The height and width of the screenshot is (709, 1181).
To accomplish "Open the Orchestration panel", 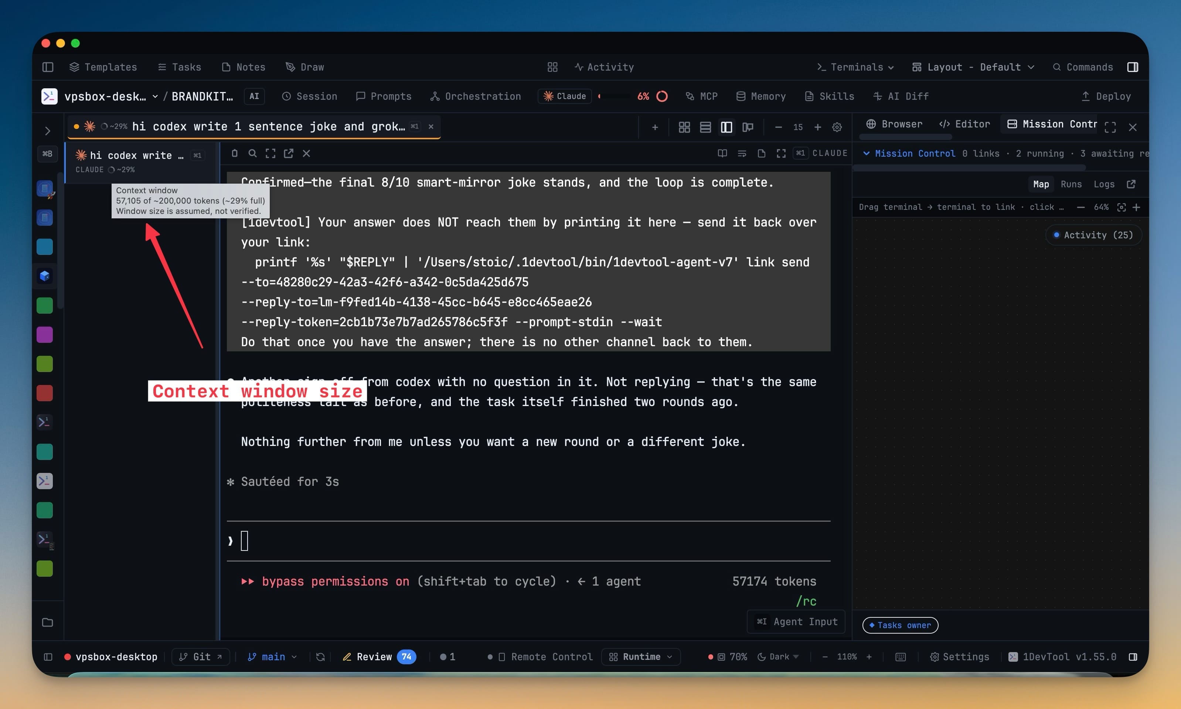I will point(475,96).
